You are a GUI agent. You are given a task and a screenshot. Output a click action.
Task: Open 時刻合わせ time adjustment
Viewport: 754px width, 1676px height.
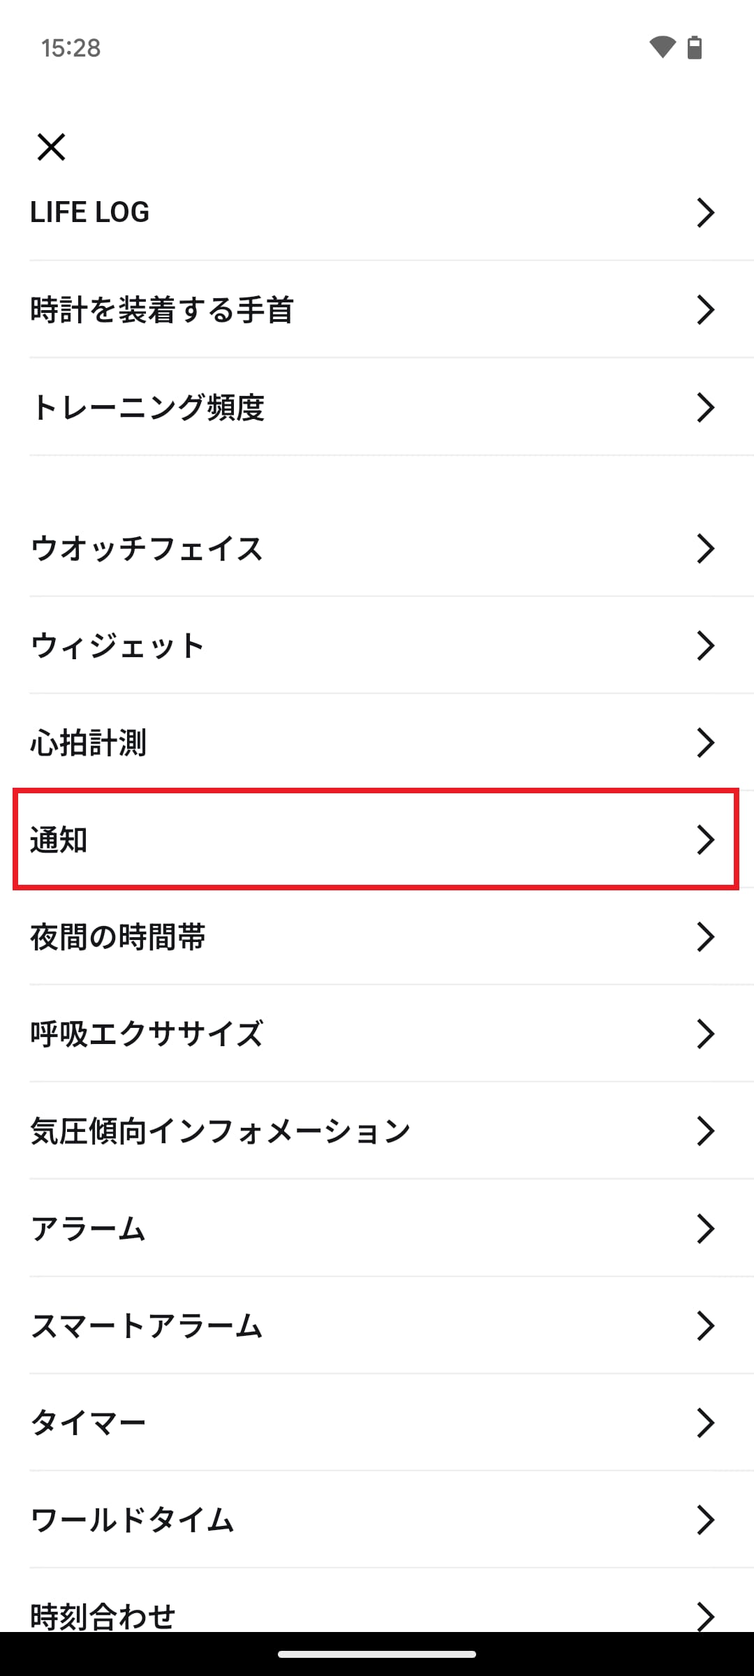(x=103, y=1615)
